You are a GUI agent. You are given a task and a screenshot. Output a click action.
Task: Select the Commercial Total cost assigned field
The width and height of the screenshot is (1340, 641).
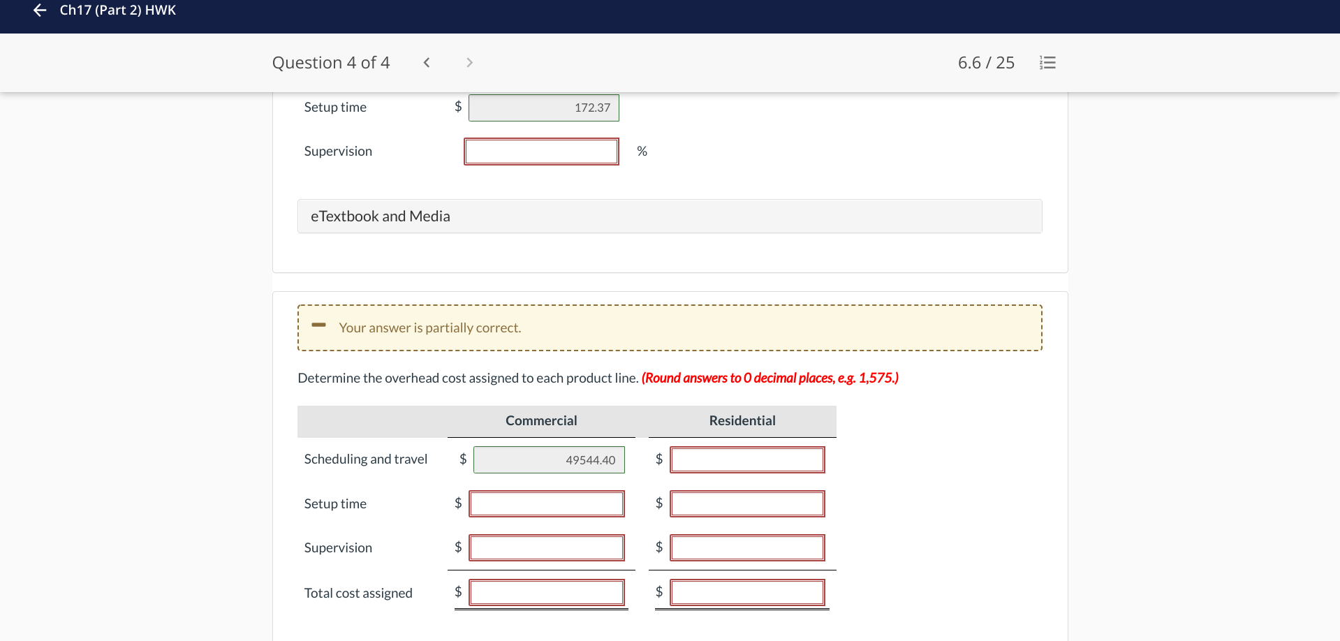546,593
